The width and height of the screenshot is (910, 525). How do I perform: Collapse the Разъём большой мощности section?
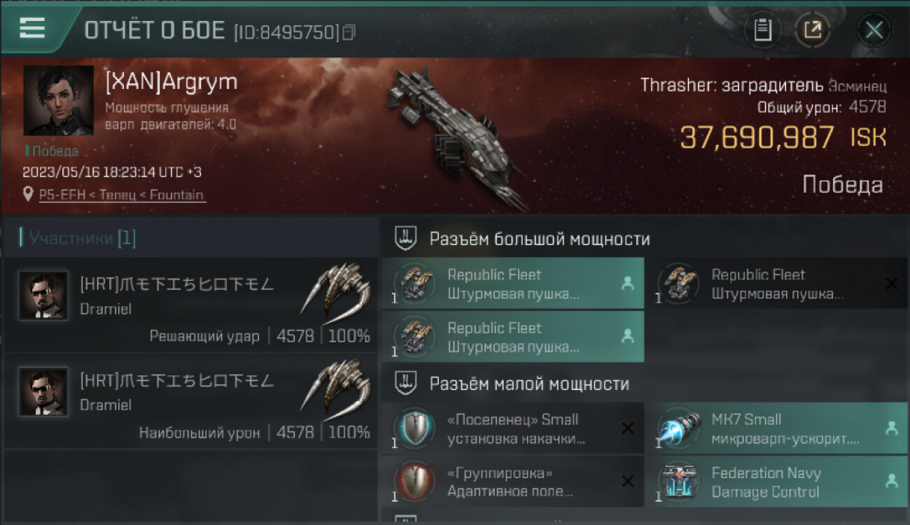tap(644, 239)
